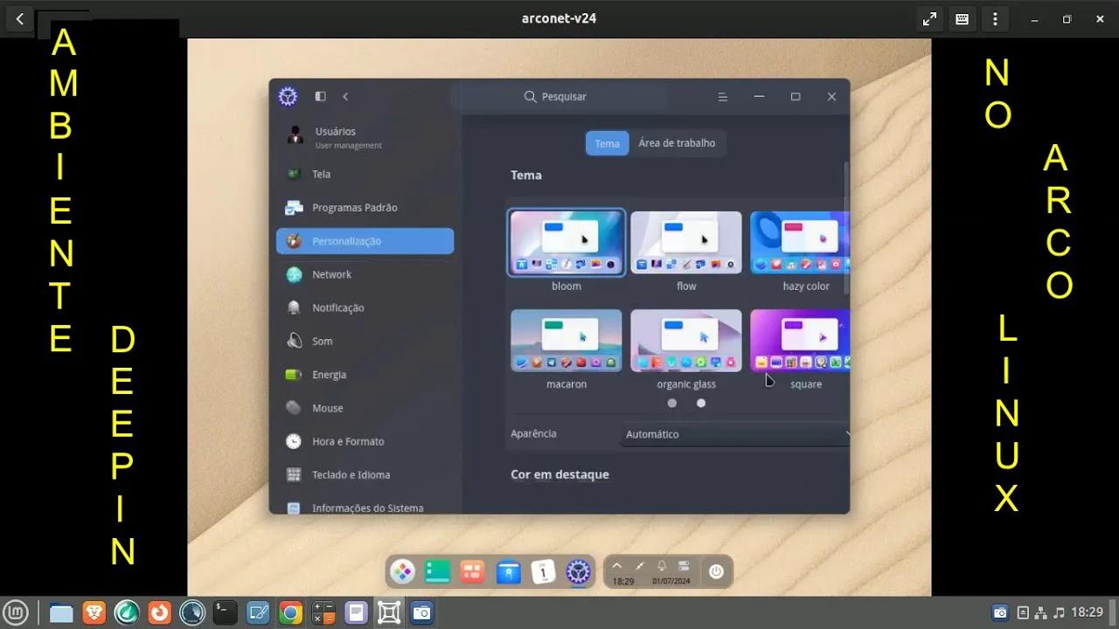
Task: Open Google Chrome from the bottom taskbar
Action: pyautogui.click(x=291, y=612)
